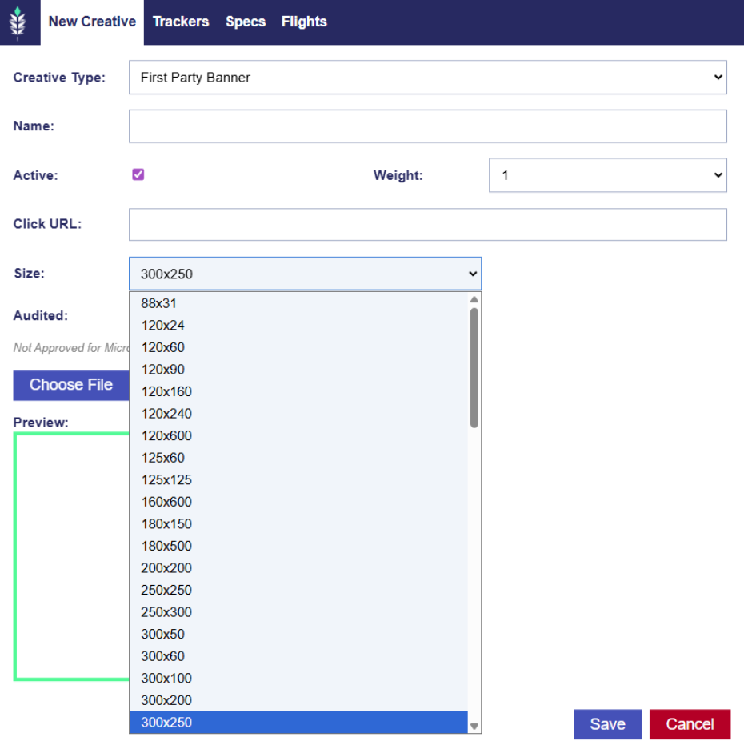Open the Specs tab
The height and width of the screenshot is (749, 744).
(x=246, y=22)
